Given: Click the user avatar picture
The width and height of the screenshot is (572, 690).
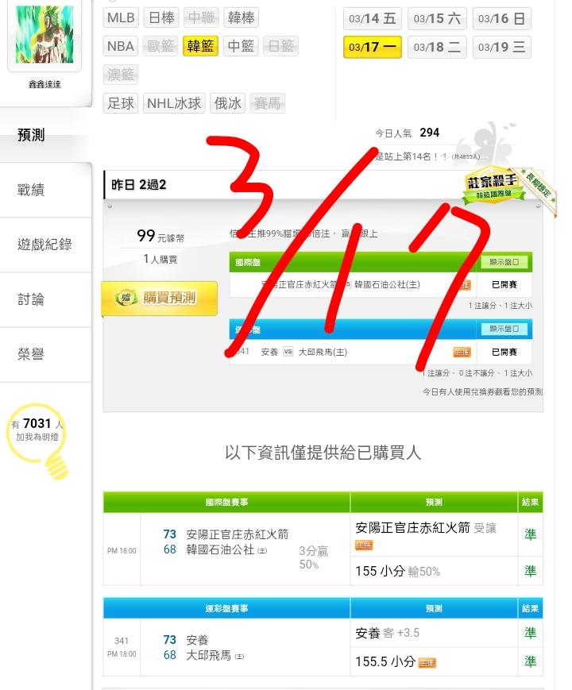Looking at the screenshot, I should (44, 34).
